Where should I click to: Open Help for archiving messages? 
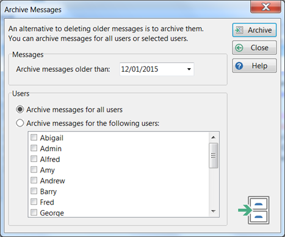(x=254, y=66)
